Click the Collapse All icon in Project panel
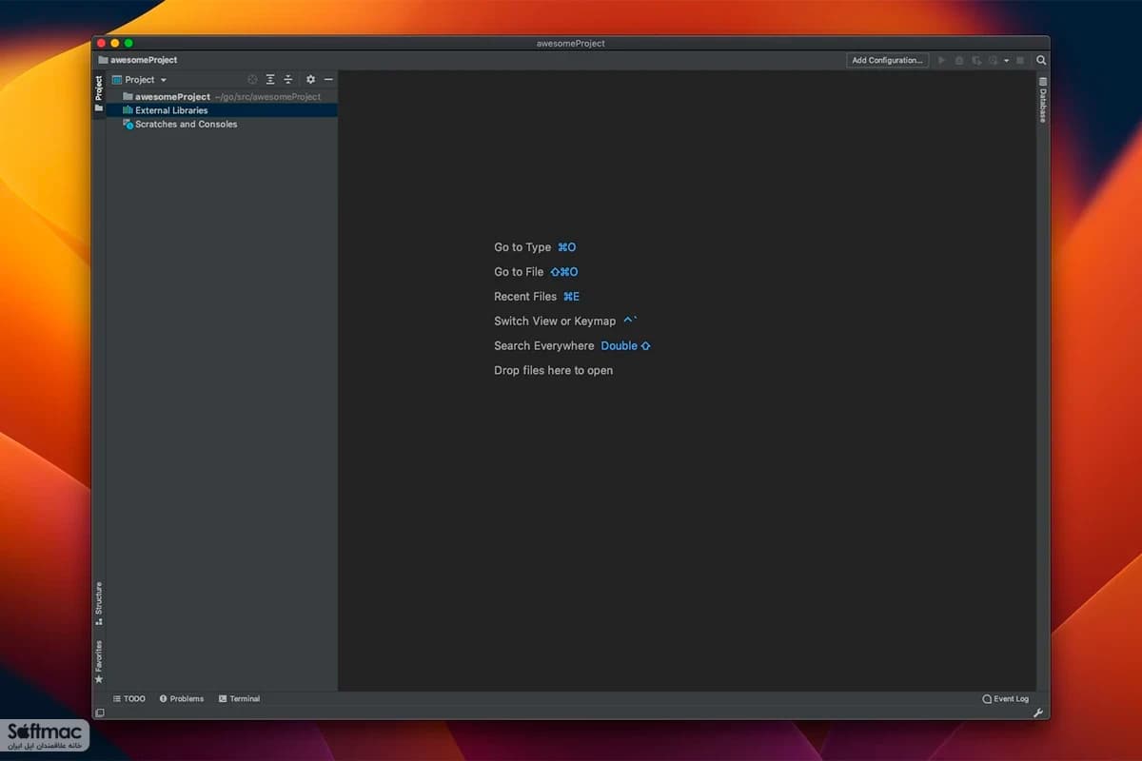The image size is (1142, 761). pyautogui.click(x=288, y=80)
